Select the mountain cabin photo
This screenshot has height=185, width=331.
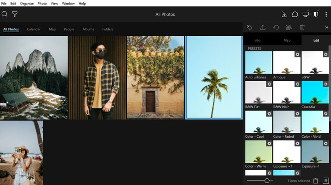34,78
